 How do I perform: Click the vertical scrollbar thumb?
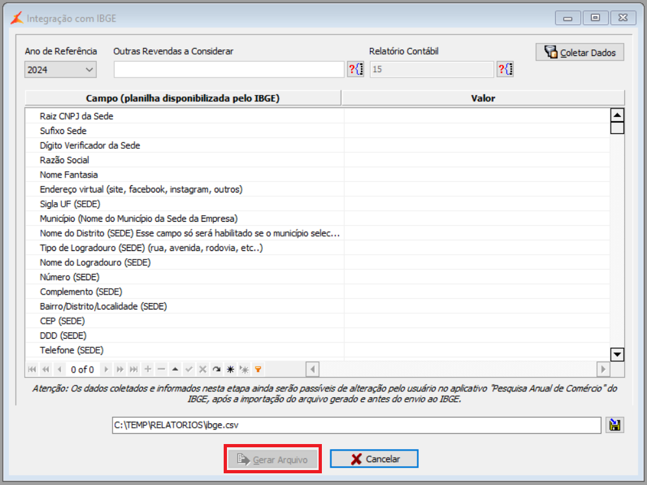click(617, 128)
